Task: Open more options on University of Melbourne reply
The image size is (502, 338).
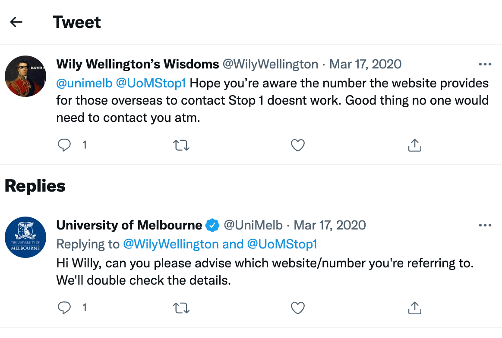Action: [x=485, y=225]
